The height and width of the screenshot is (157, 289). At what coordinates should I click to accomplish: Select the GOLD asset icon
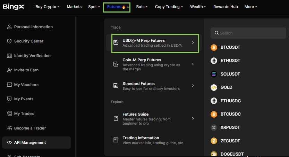214,87
